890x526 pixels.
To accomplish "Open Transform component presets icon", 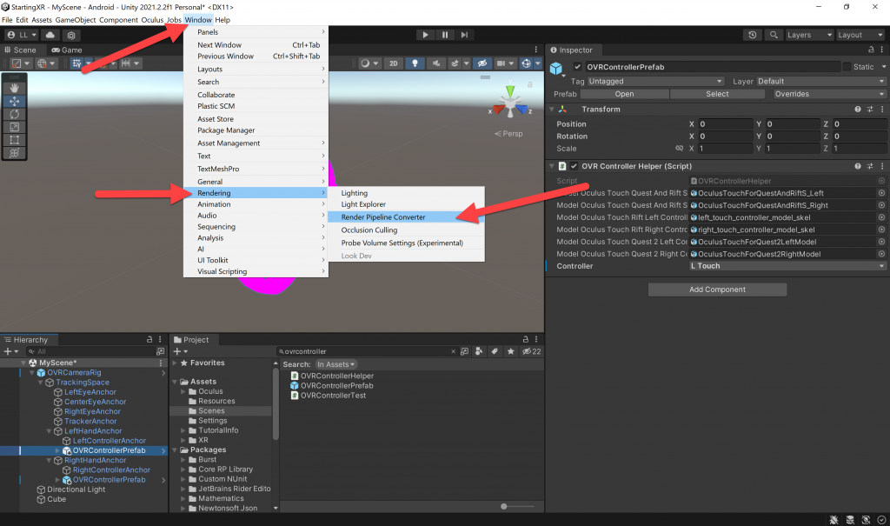I will (869, 109).
